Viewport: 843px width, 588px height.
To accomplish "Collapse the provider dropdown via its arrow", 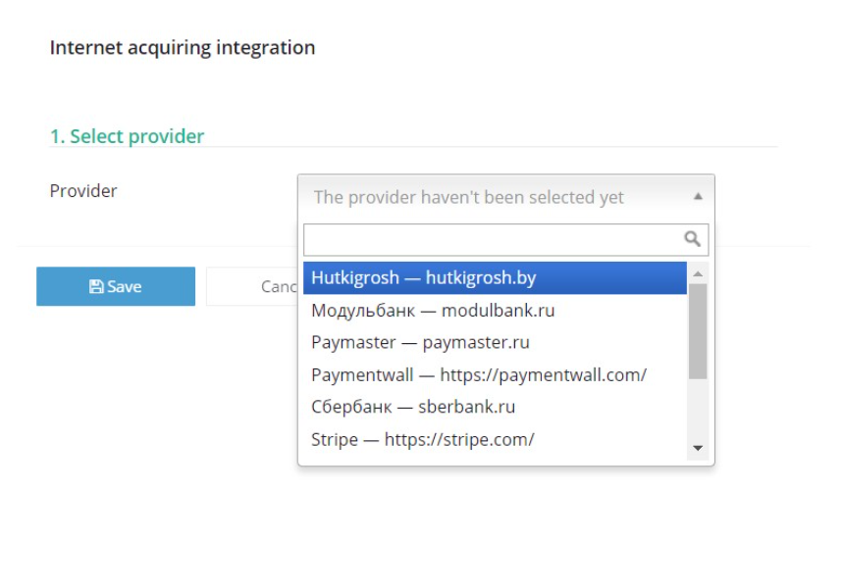I will 698,197.
